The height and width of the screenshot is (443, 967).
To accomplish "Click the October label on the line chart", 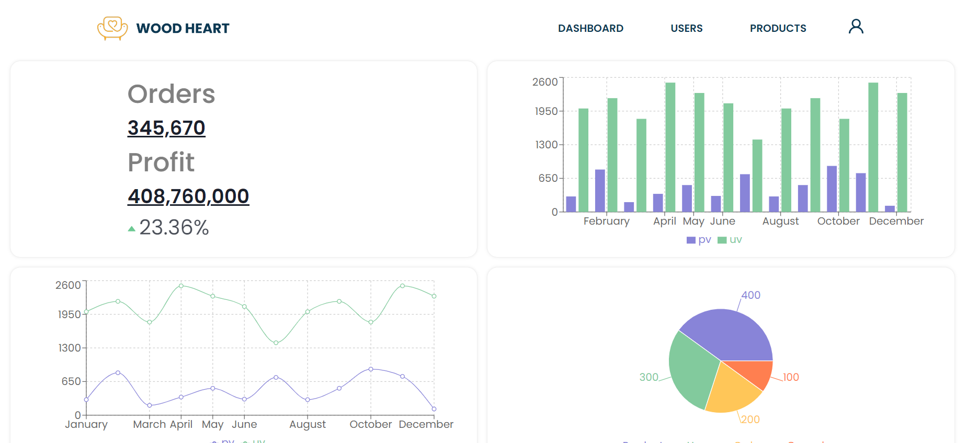I will [371, 425].
